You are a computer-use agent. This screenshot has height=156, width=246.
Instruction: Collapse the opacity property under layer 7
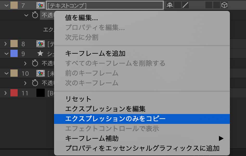(26, 15)
